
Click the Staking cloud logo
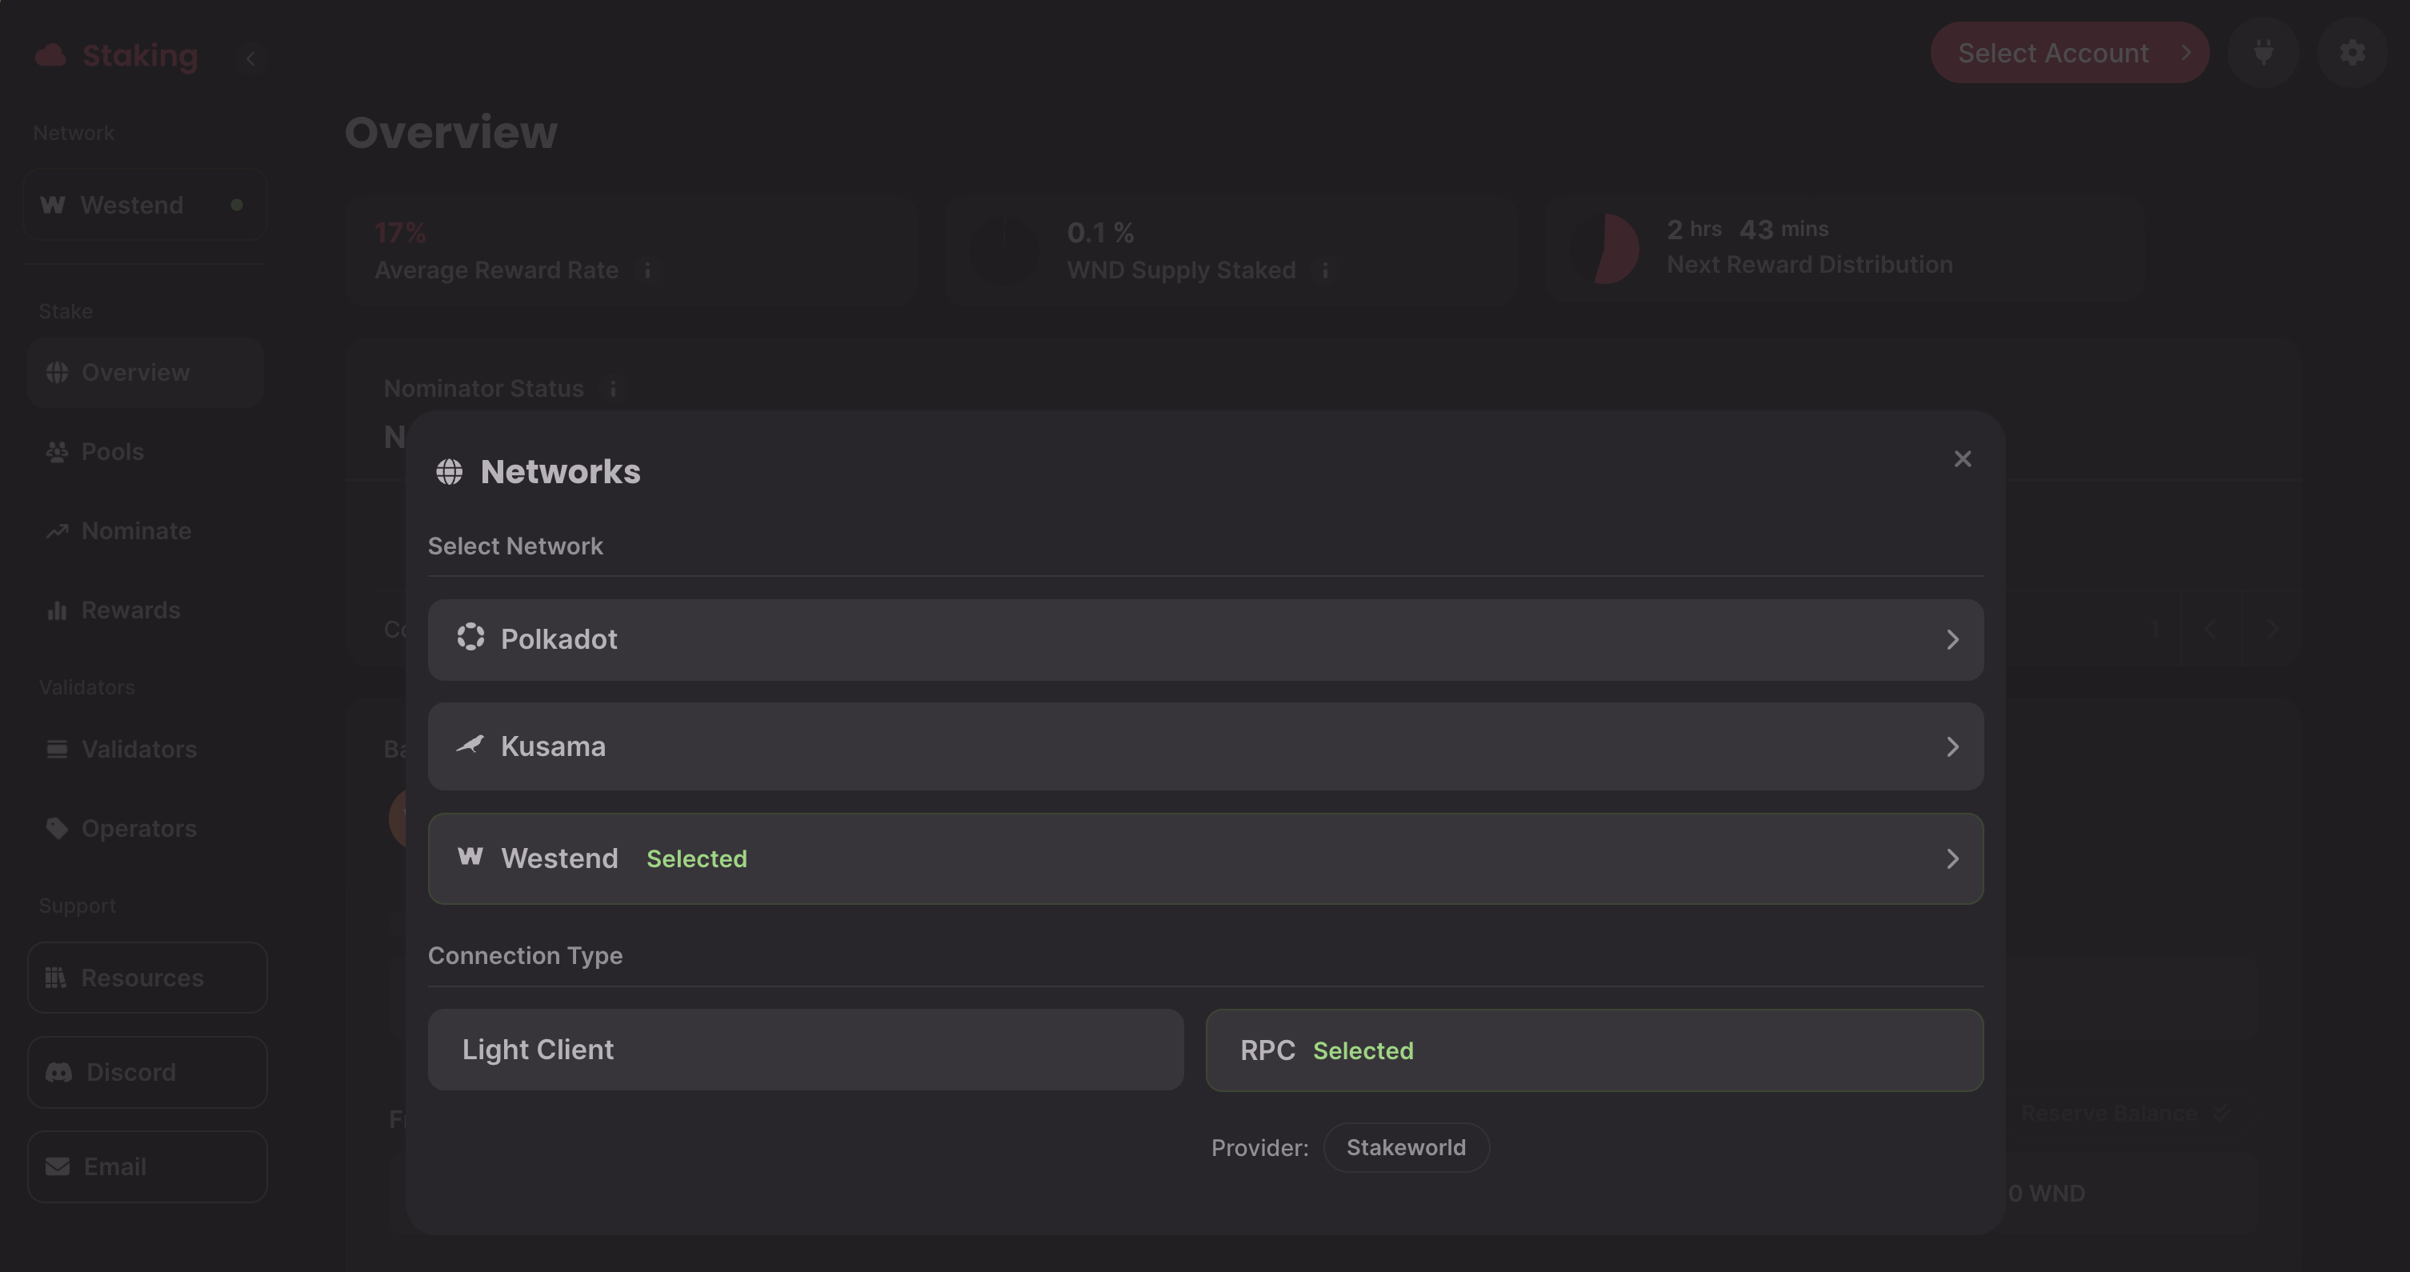[50, 55]
